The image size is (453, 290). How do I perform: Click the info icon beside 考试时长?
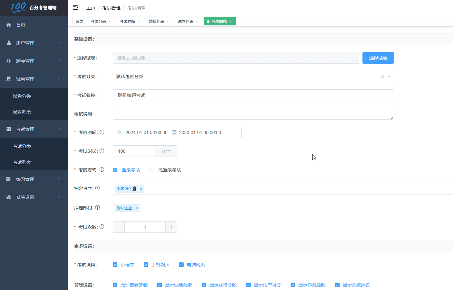point(102,151)
